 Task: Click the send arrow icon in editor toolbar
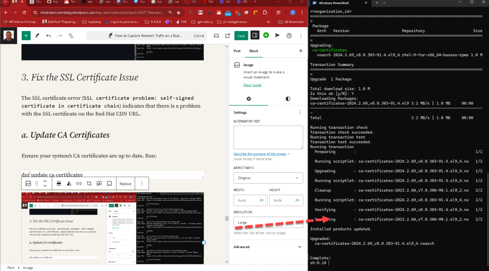point(277,35)
